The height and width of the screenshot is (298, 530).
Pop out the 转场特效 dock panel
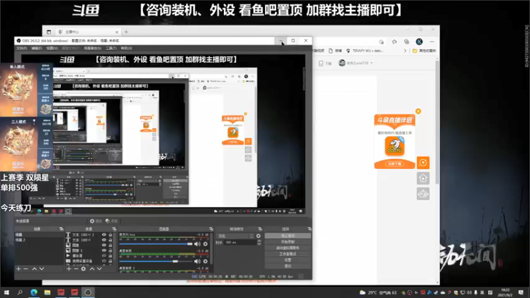260,229
